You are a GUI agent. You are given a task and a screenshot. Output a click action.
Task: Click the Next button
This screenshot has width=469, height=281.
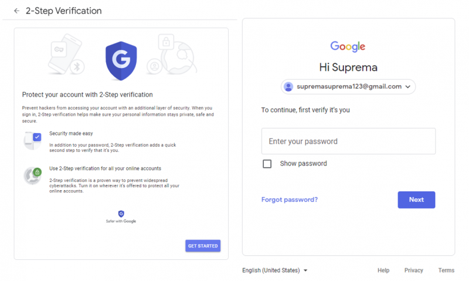pyautogui.click(x=416, y=199)
